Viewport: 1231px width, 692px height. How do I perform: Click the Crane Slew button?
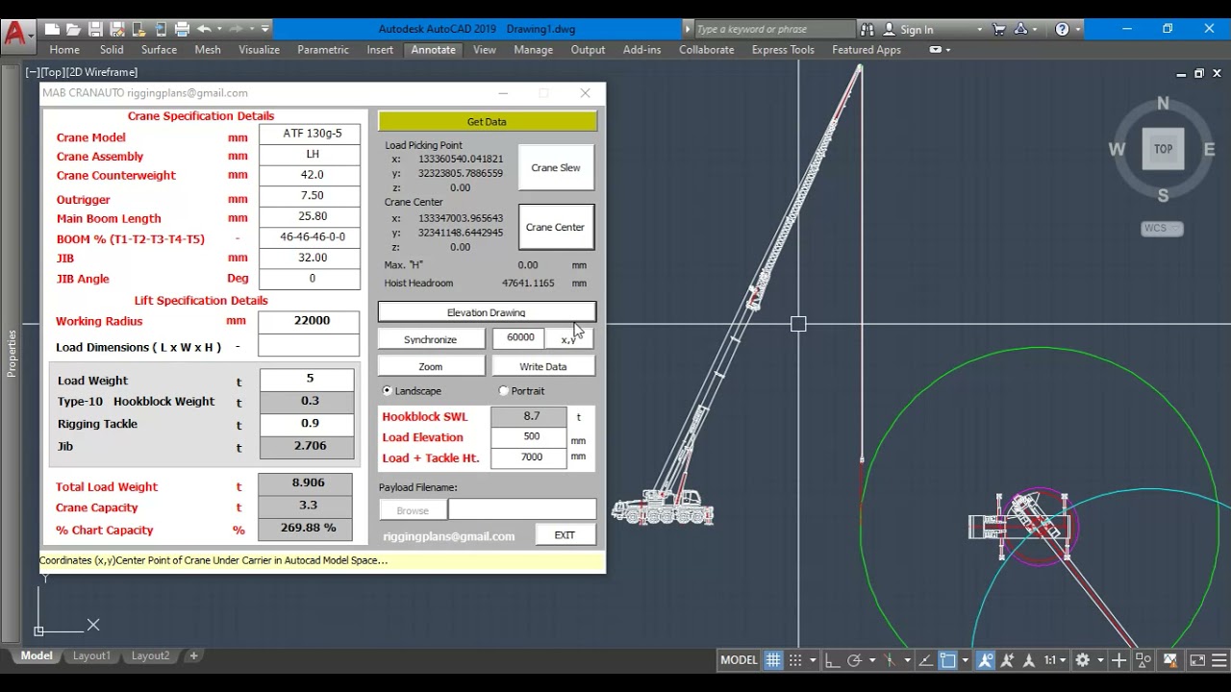[556, 168]
